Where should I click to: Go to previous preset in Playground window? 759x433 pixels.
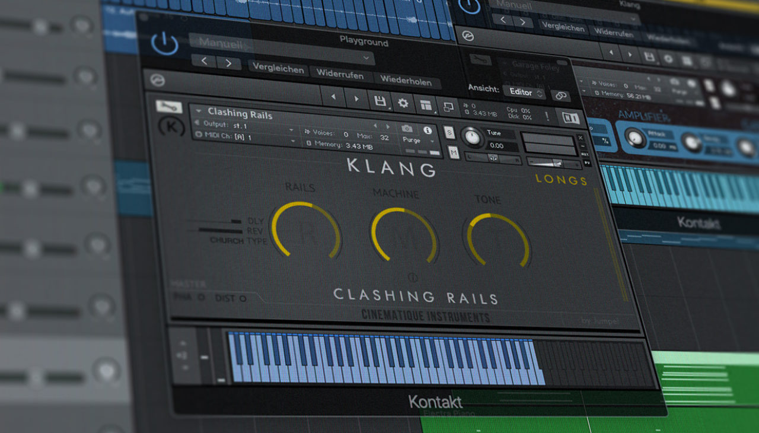pos(204,62)
